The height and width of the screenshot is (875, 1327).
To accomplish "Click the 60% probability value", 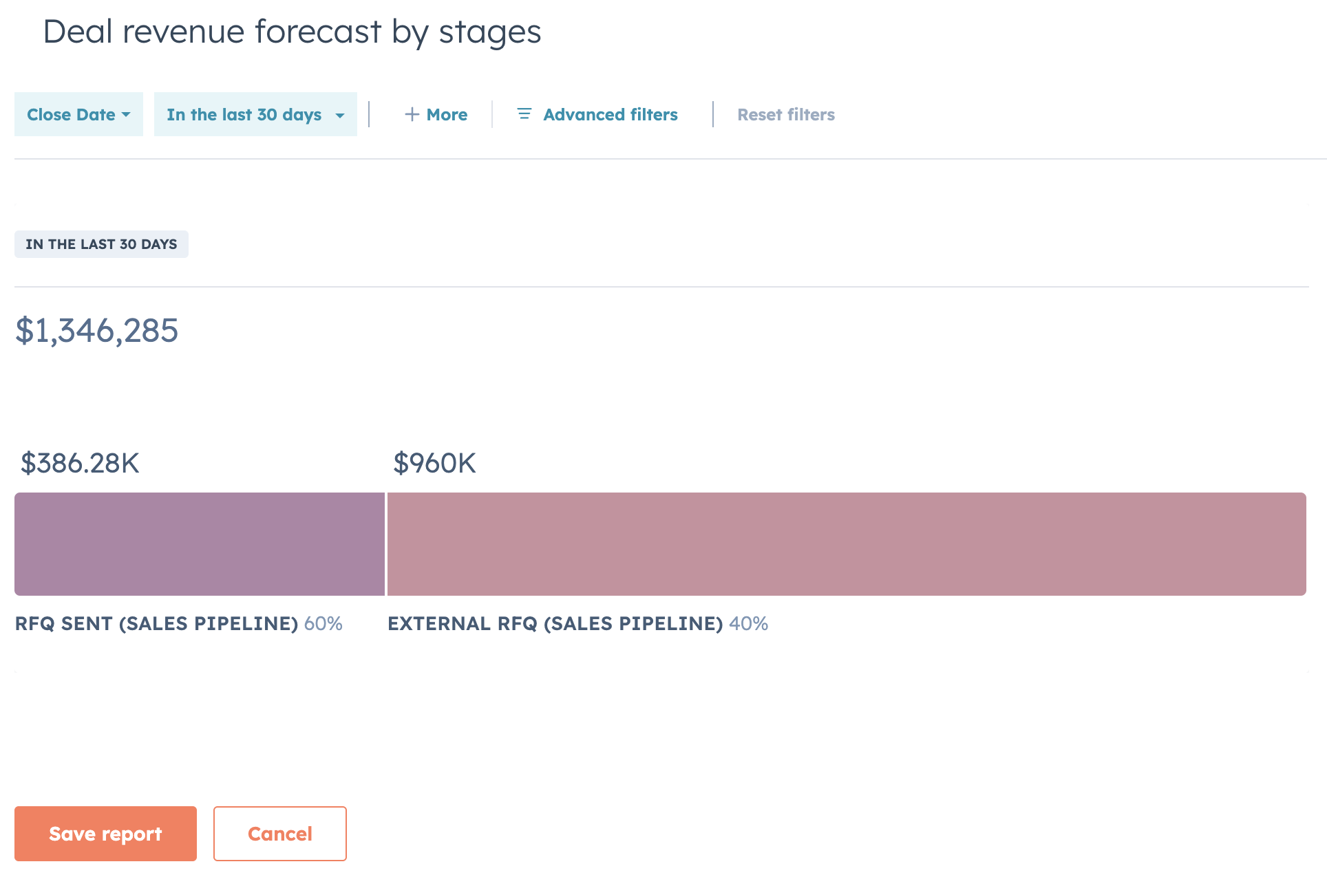I will [x=323, y=624].
